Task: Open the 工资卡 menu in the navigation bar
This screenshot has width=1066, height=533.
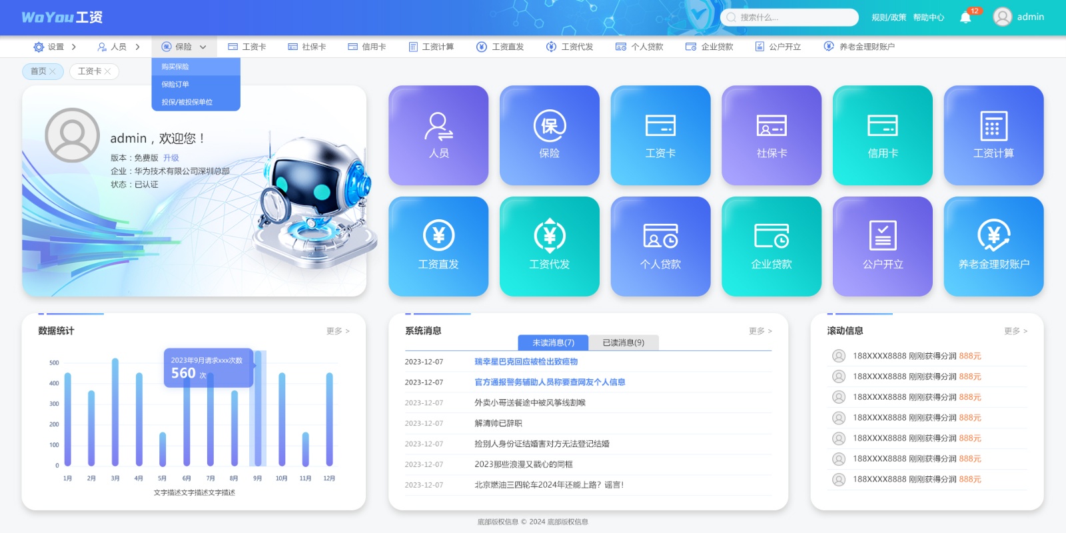Action: tap(247, 47)
